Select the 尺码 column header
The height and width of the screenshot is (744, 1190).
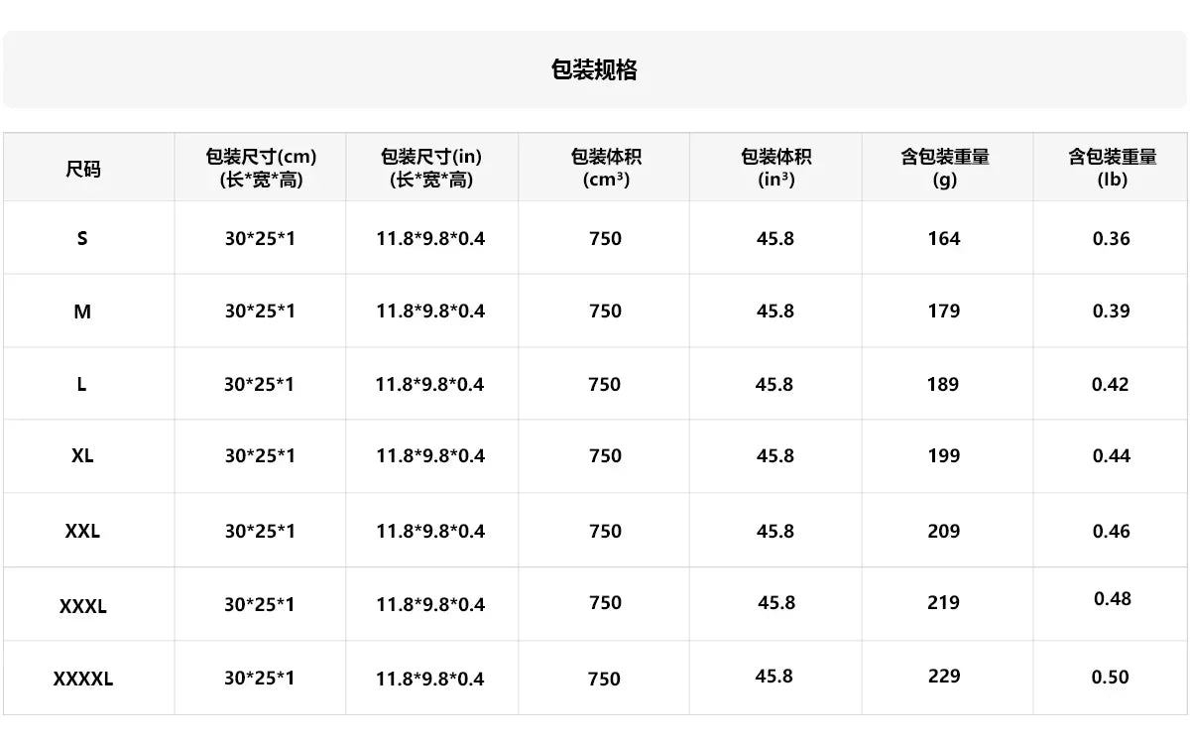click(83, 169)
